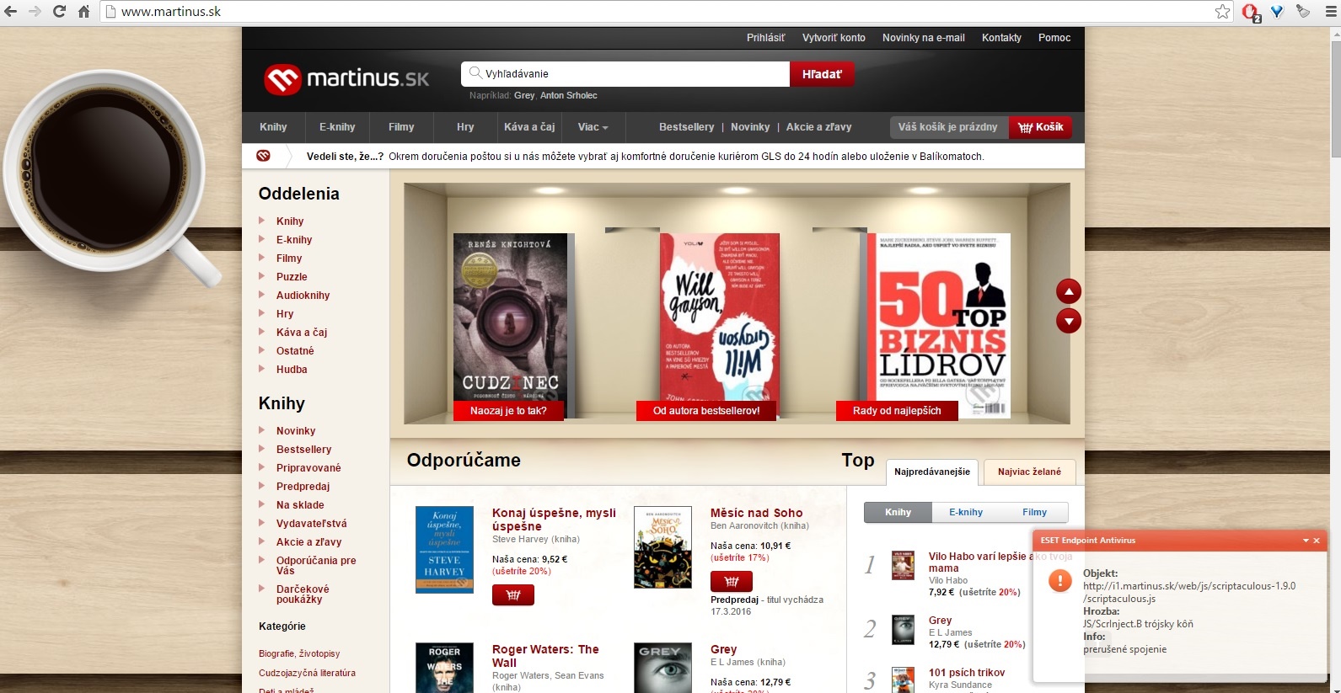Click the martinus.sk logo

[346, 79]
